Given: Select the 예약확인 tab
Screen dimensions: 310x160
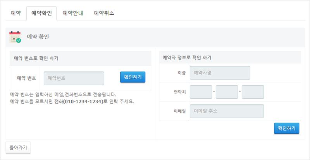Looking at the screenshot, I should point(41,13).
